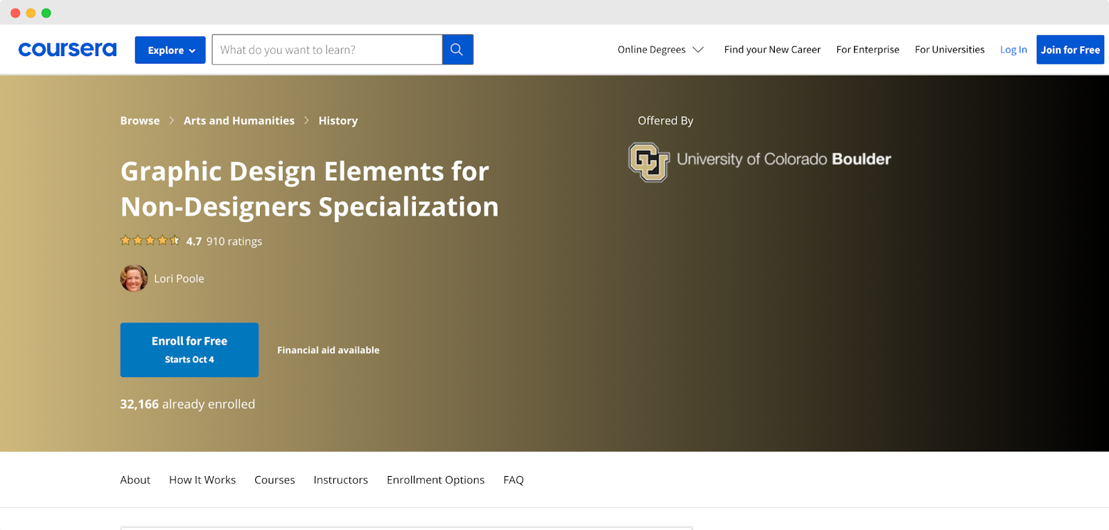The height and width of the screenshot is (530, 1109).
Task: Click the Coursera logo
Action: (x=67, y=50)
